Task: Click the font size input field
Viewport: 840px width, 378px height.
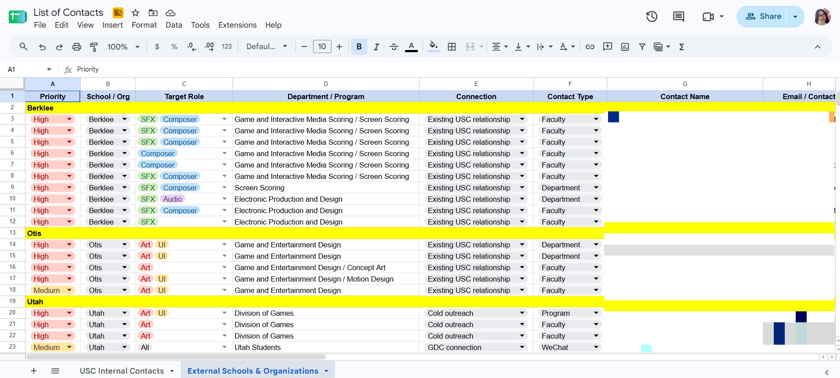Action: pyautogui.click(x=322, y=47)
